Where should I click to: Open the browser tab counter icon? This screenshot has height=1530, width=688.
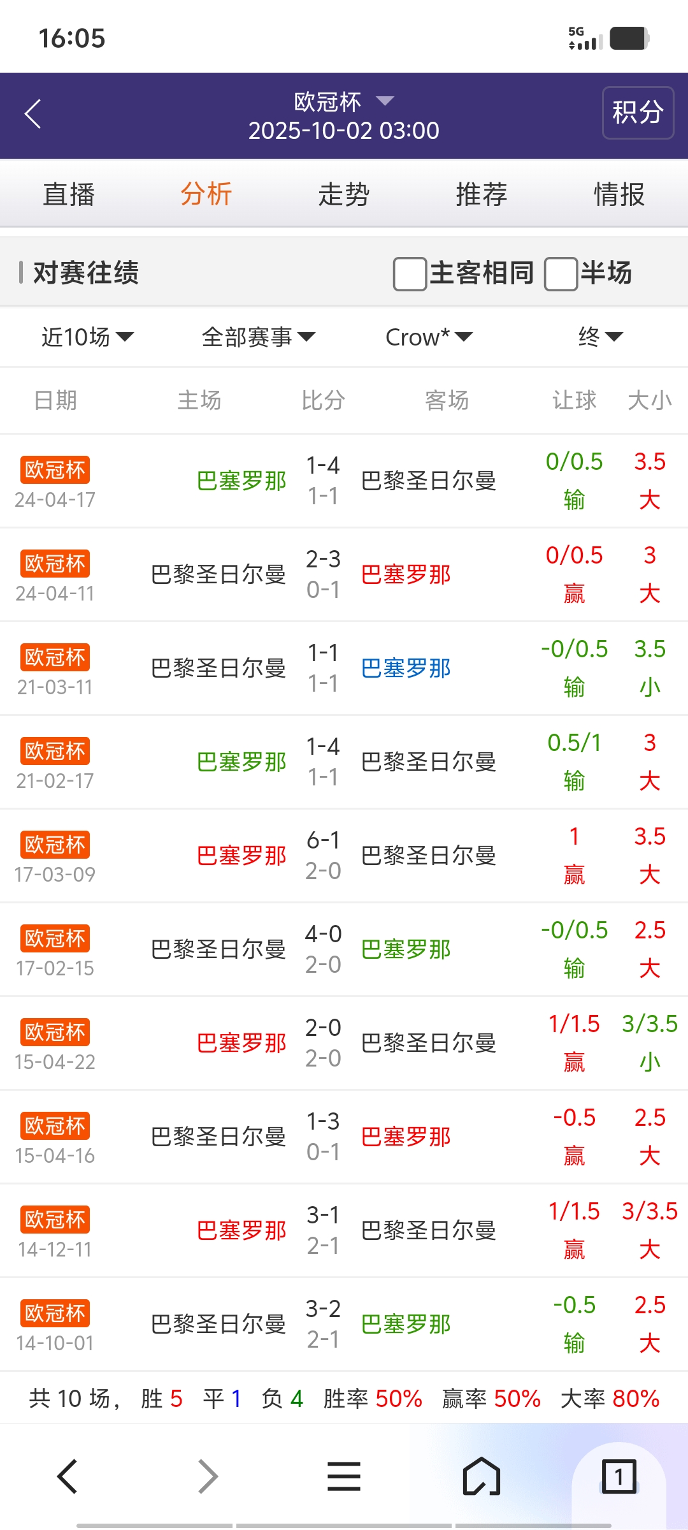[619, 1476]
